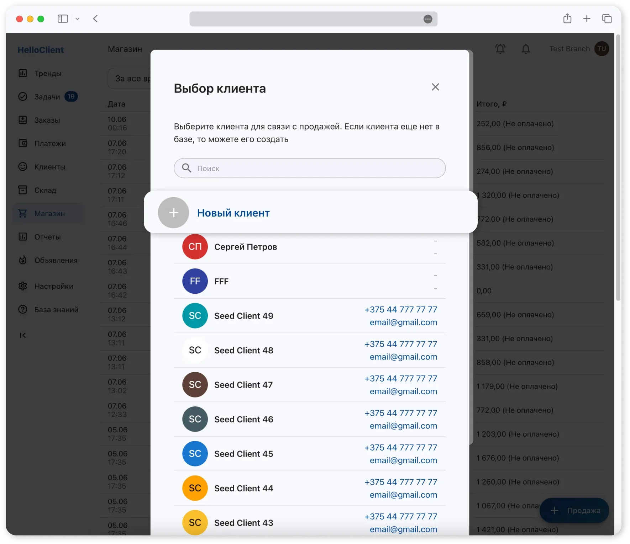Open Настройки gear icon

(23, 286)
